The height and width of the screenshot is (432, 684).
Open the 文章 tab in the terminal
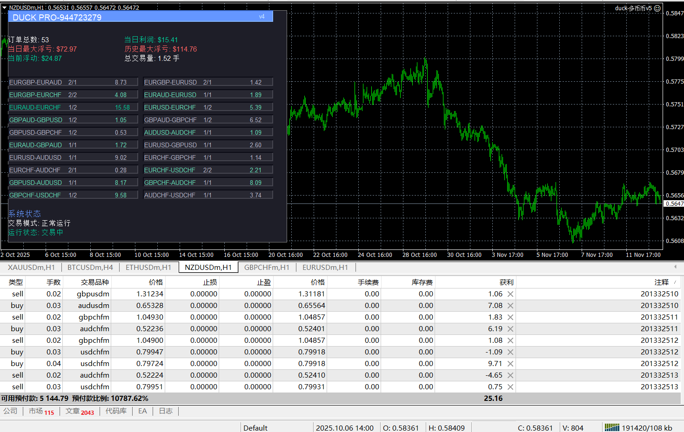79,411
